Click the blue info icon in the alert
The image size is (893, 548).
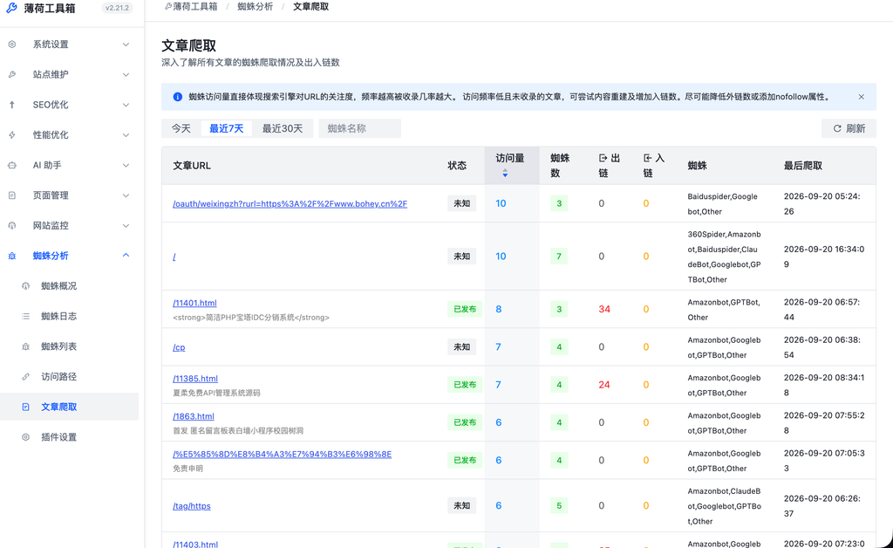pyautogui.click(x=178, y=97)
